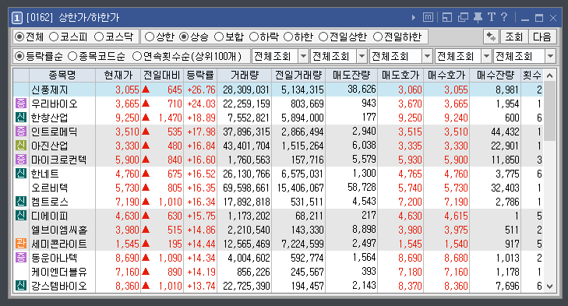Pin the window with the pushpin icon
The height and width of the screenshot is (306, 568).
[478, 17]
